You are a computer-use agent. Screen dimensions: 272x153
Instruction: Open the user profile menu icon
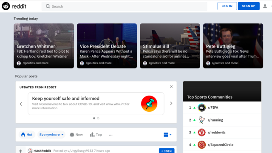265,6
